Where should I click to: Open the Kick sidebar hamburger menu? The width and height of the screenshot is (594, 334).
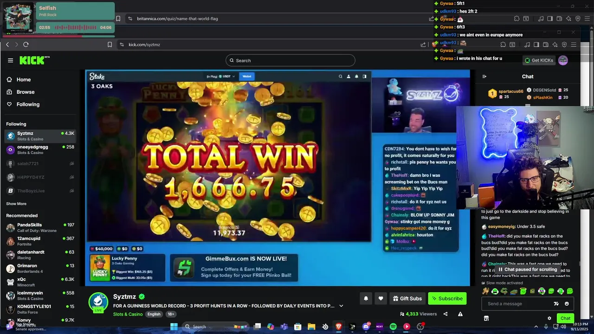point(10,60)
